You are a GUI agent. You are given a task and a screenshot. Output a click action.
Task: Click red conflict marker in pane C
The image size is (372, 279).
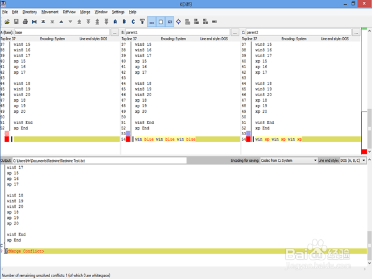pyautogui.click(x=249, y=139)
